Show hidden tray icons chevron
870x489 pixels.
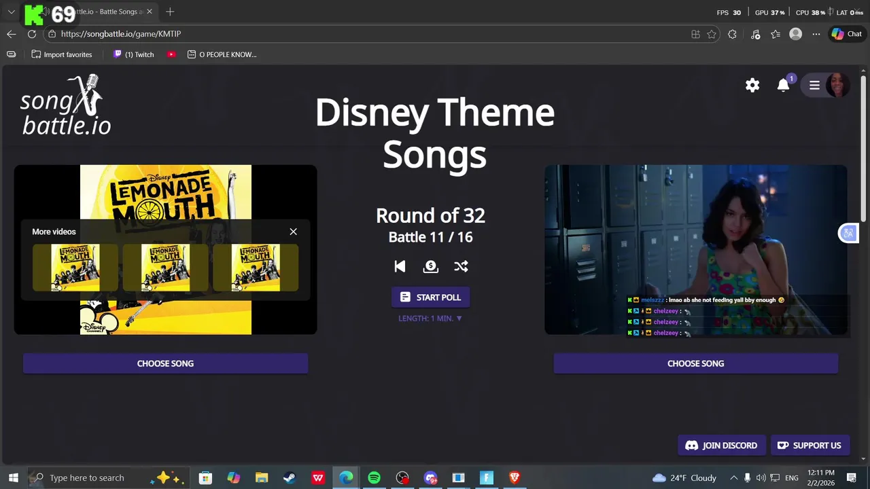point(733,477)
